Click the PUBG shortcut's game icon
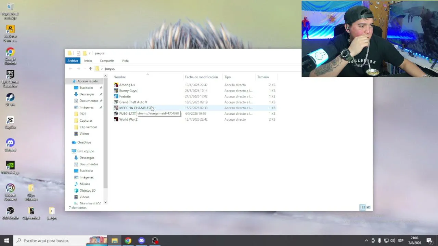This screenshot has width=438, height=246. coord(116,114)
